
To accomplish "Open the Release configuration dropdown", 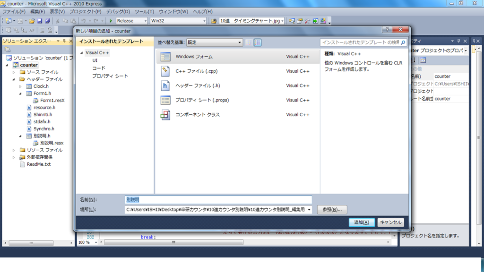I will [x=146, y=21].
